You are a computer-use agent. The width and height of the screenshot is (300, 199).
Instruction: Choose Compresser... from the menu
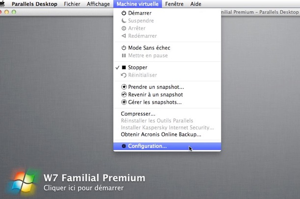(167, 114)
